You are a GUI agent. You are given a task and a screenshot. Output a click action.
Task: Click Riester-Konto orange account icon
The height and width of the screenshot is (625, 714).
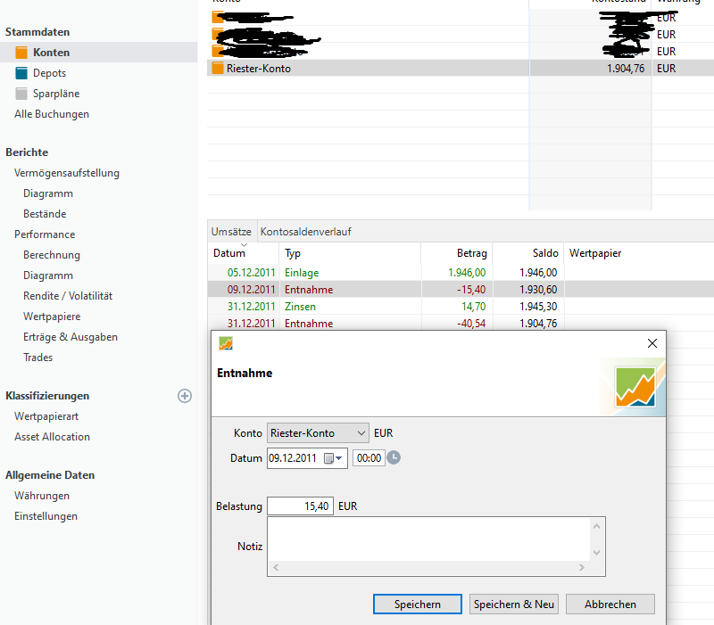(x=218, y=69)
